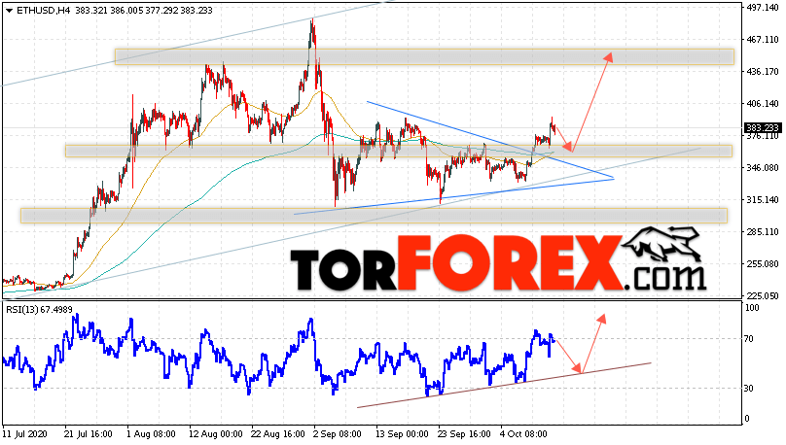Open the ETHUSD chart dropdown triangle
This screenshot has width=786, height=445.
tap(9, 11)
